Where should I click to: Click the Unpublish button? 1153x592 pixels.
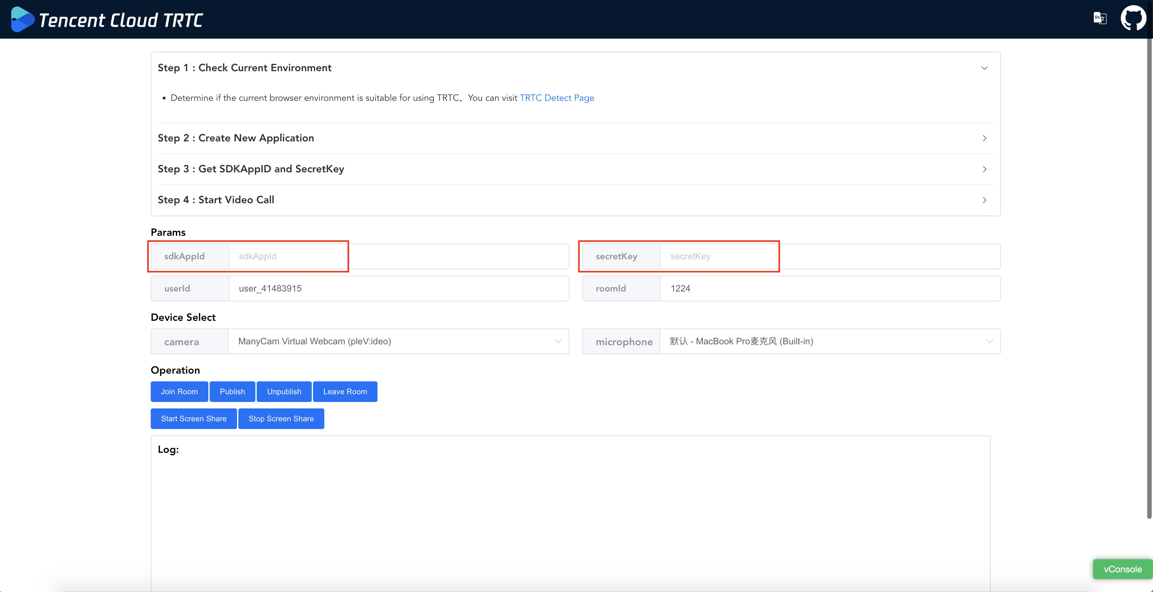click(284, 392)
